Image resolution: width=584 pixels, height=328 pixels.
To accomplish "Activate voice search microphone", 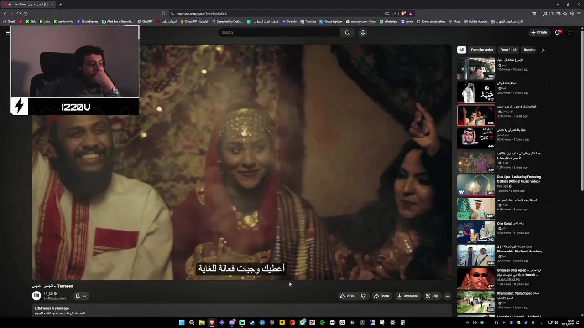I will coord(363,32).
